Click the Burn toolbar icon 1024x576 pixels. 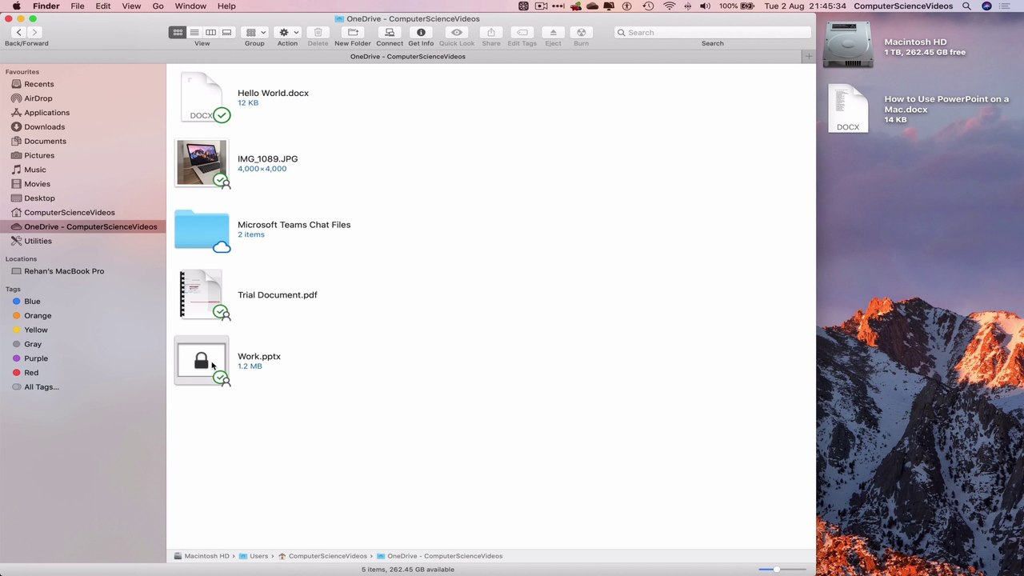click(581, 32)
